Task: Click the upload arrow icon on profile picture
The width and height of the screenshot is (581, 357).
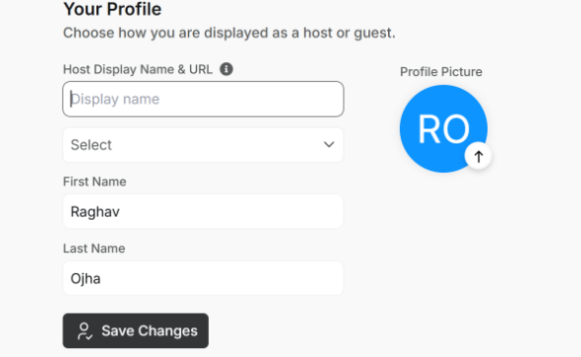Action: [478, 156]
